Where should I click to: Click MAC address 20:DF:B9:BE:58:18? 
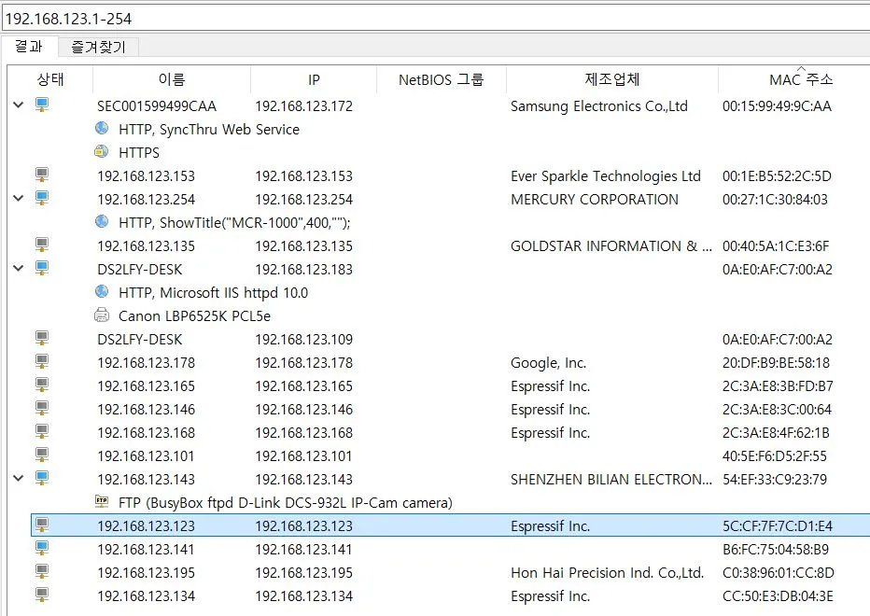[x=776, y=362]
